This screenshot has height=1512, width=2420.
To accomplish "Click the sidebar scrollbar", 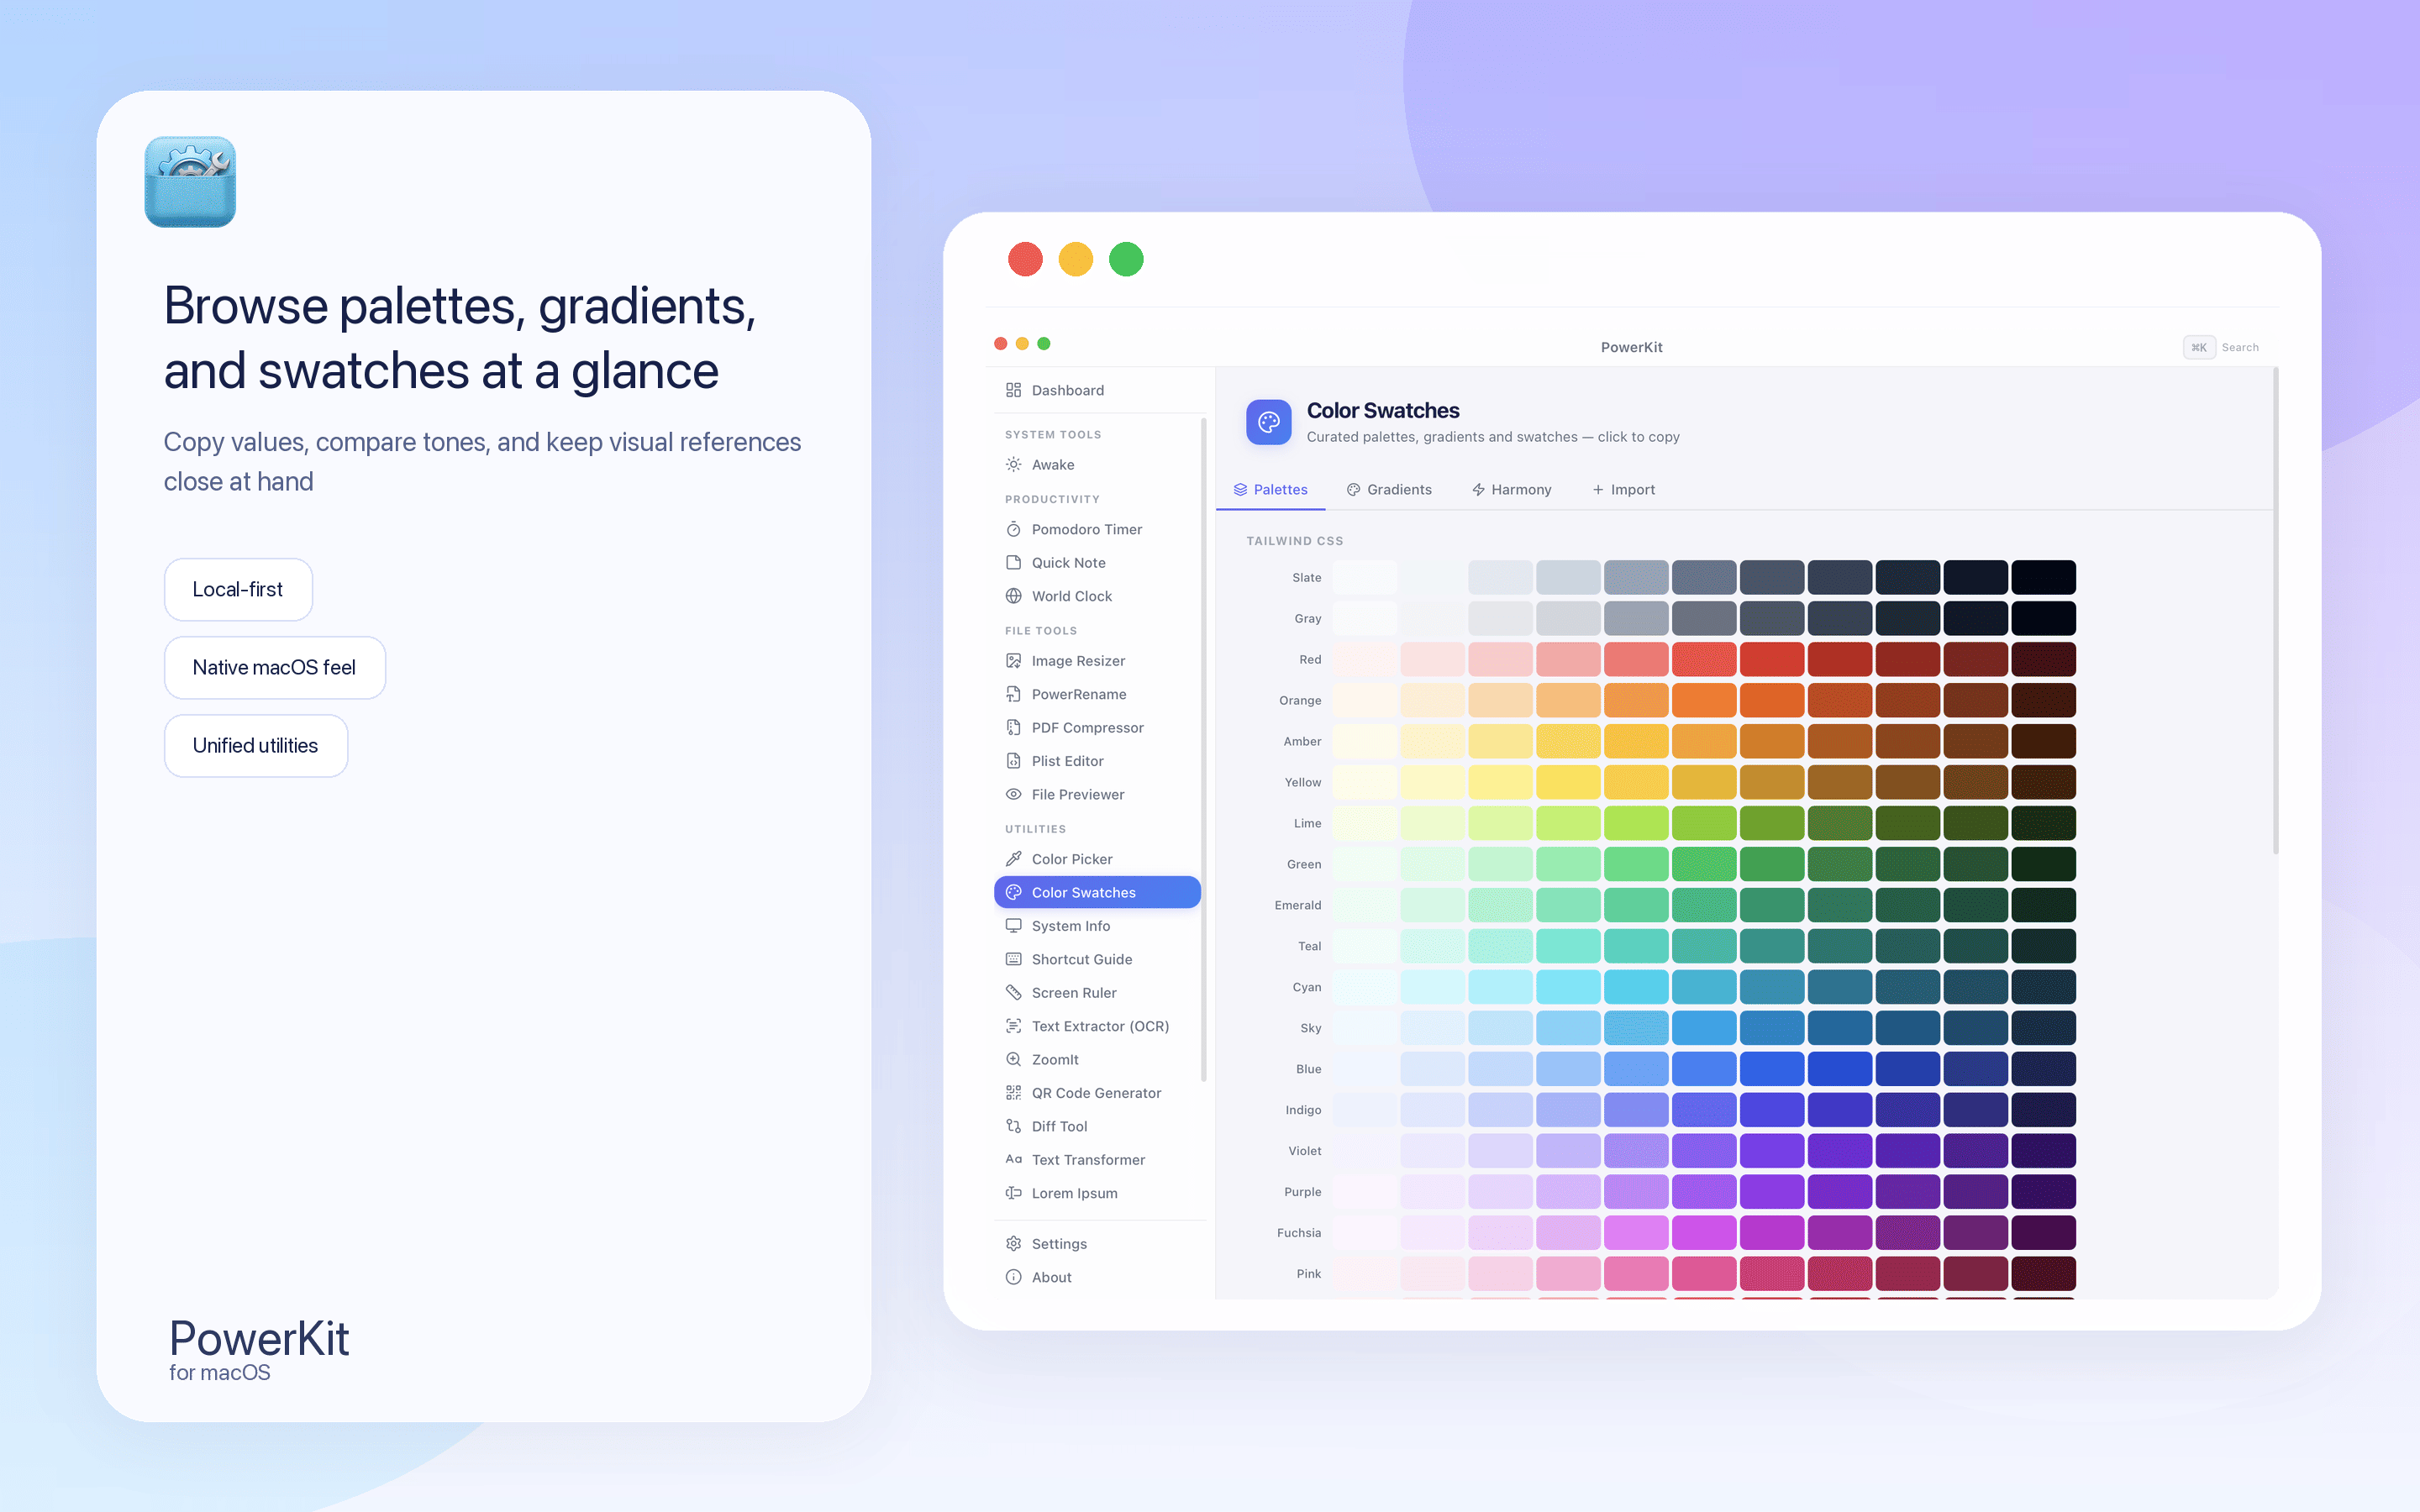I will tap(1203, 750).
